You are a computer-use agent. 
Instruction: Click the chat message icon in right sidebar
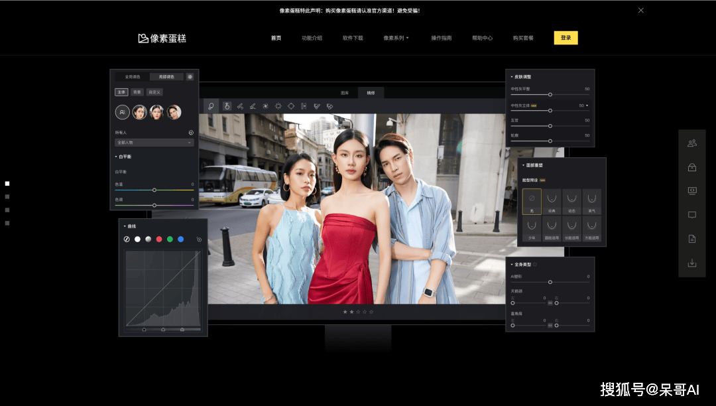(x=692, y=215)
